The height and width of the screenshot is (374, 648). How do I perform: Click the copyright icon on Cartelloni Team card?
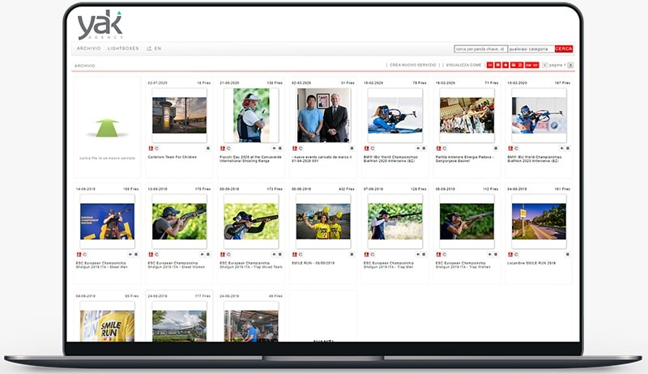pyautogui.click(x=156, y=148)
